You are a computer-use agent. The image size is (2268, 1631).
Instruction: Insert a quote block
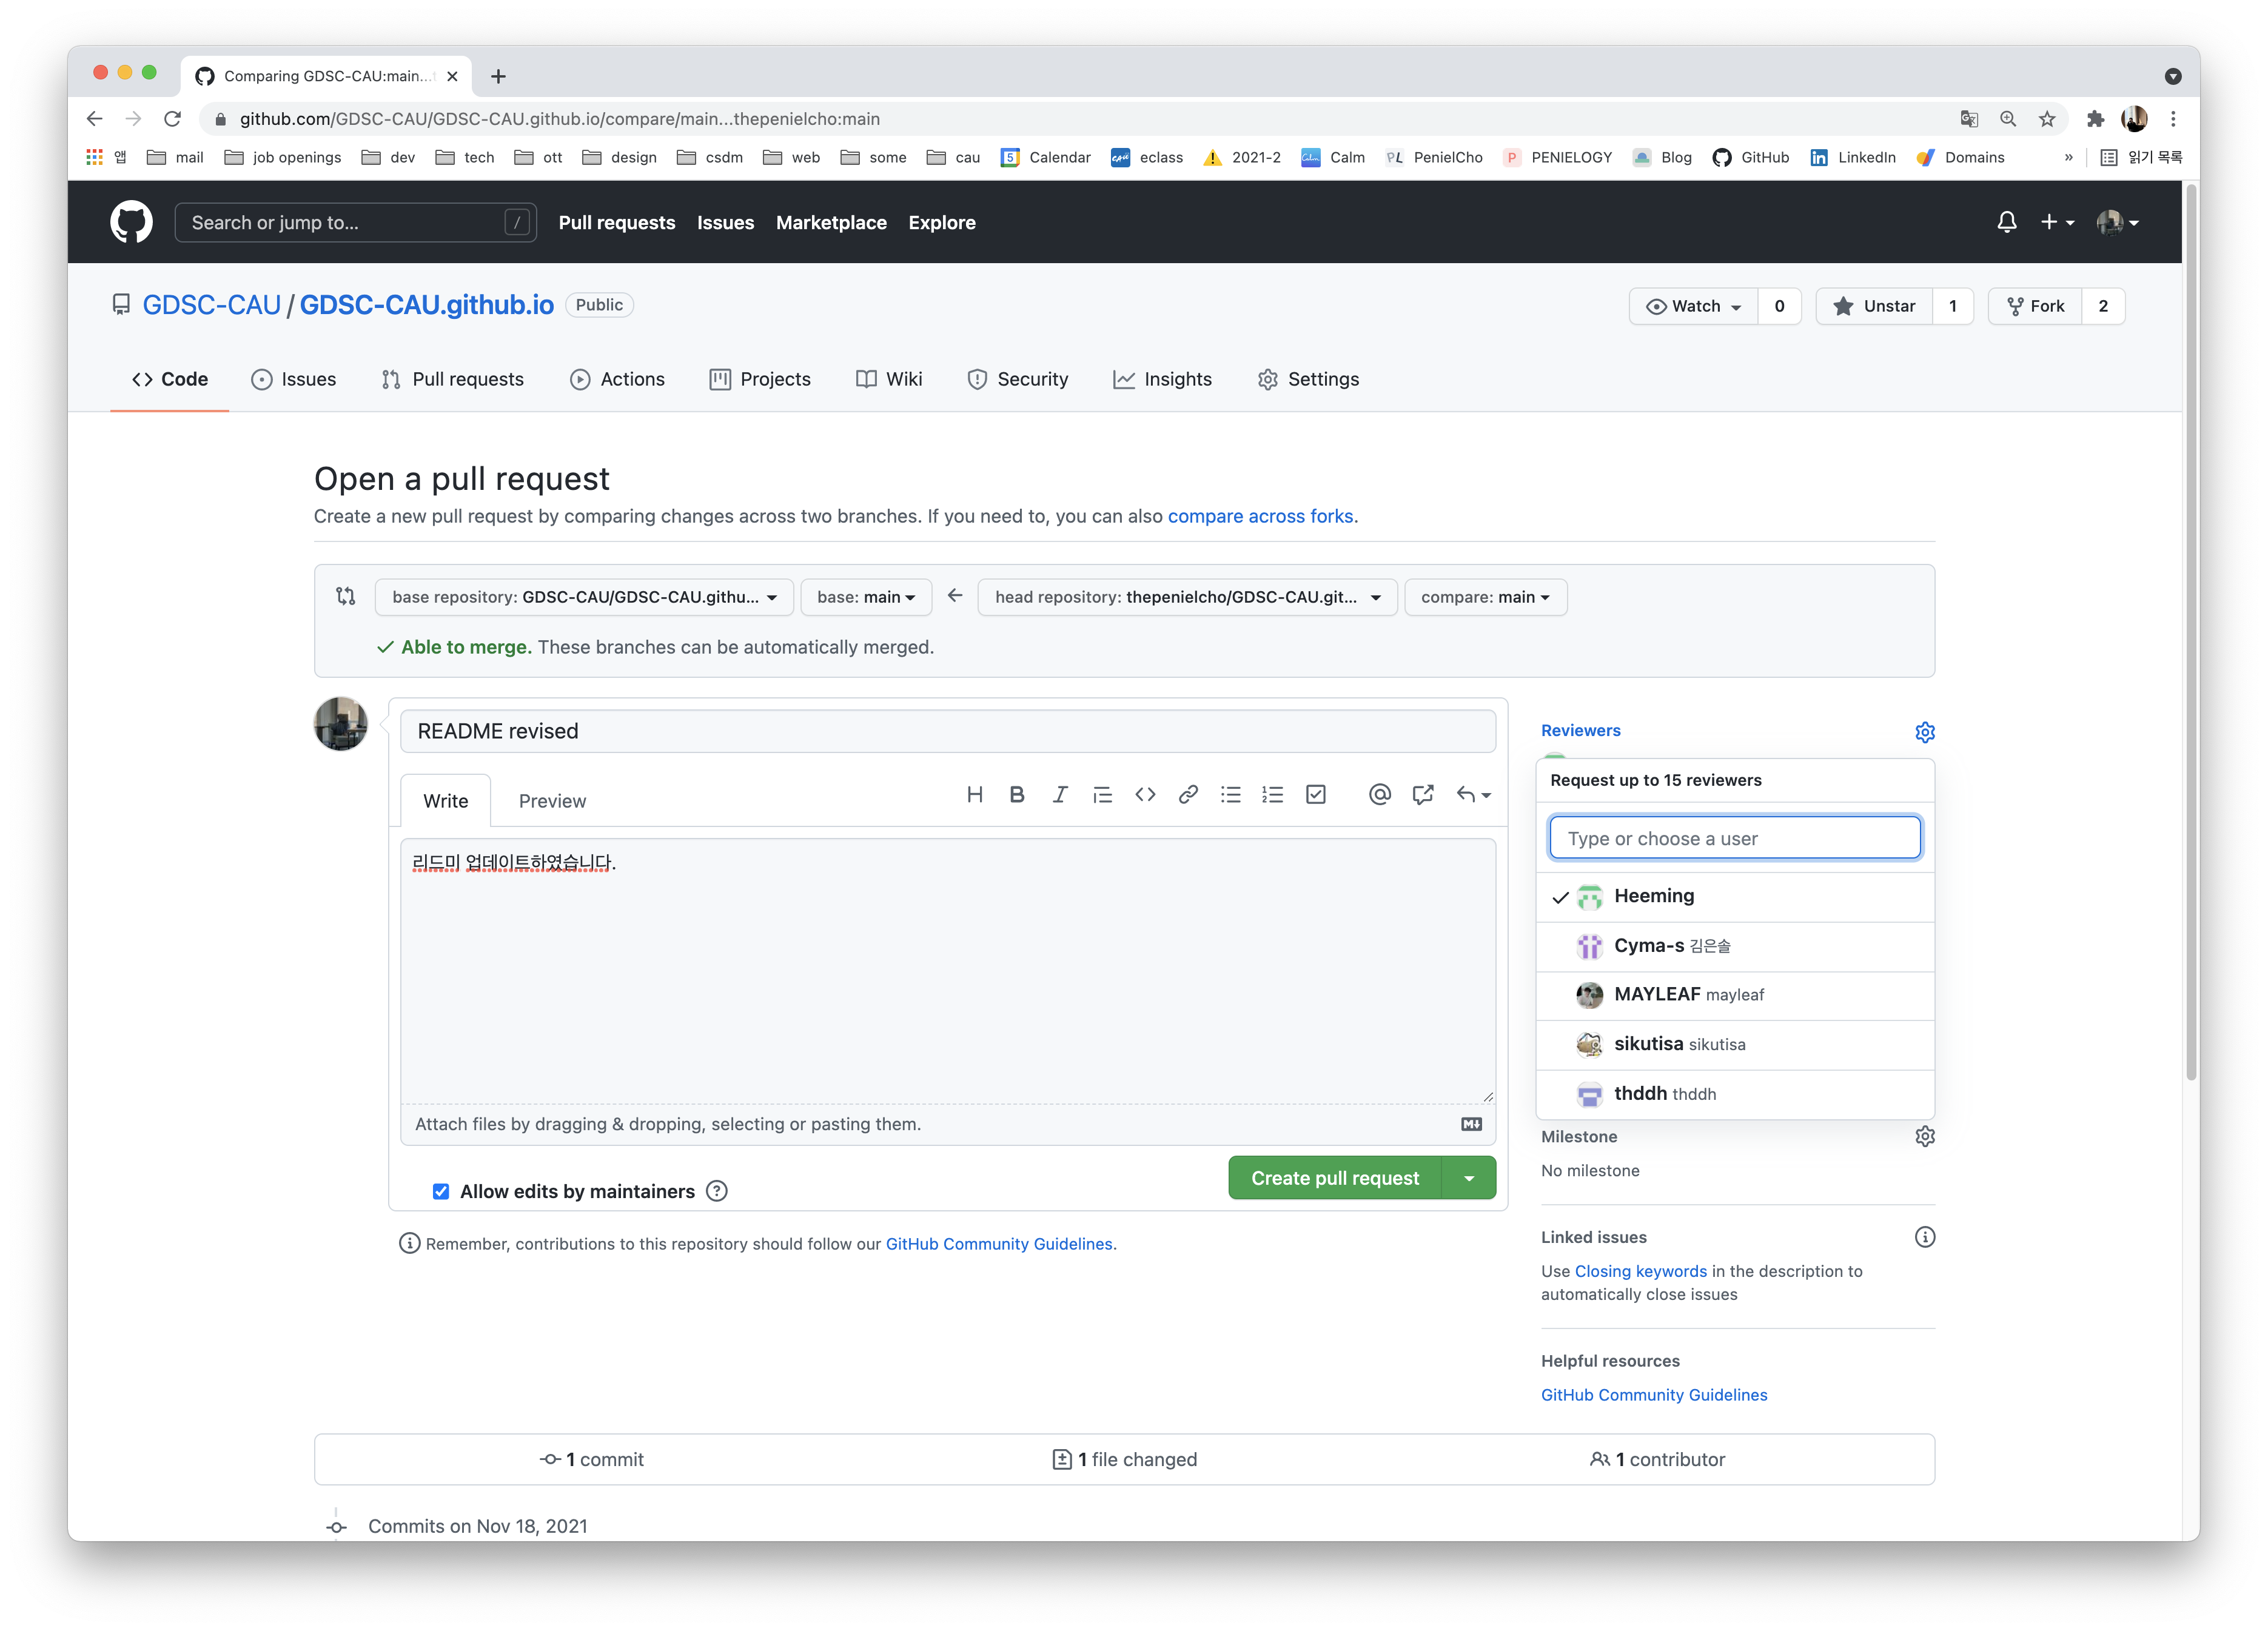pyautogui.click(x=1102, y=794)
